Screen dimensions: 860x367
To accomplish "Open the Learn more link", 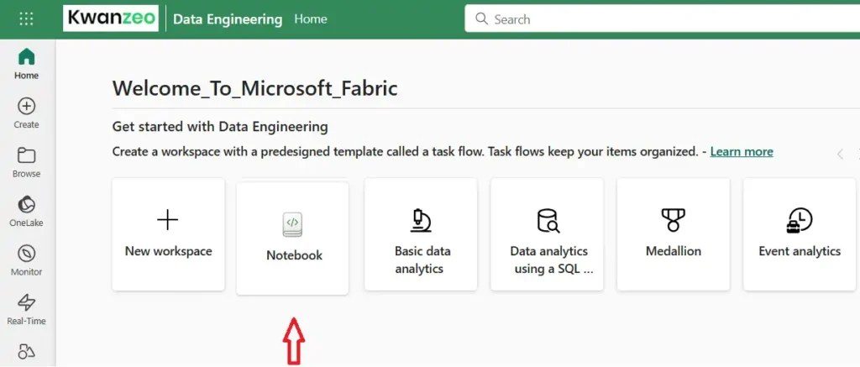I will 742,151.
